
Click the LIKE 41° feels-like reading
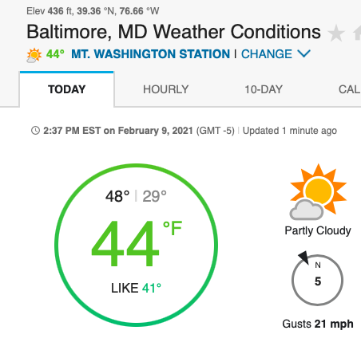136,288
